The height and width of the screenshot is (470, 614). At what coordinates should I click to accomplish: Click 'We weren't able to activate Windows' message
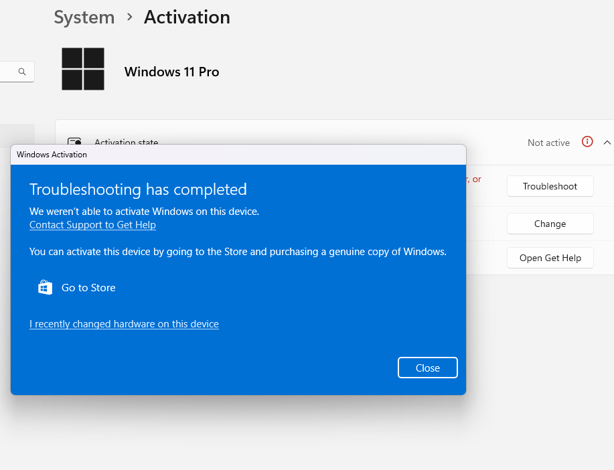[x=144, y=212]
